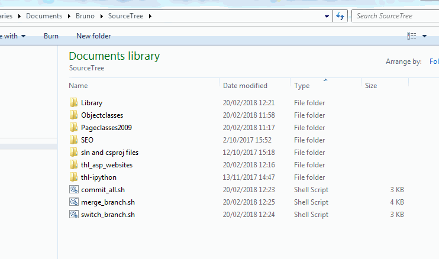This screenshot has height=259, width=439.
Task: Click the commit_all.sh script file icon
Action: click(73, 190)
